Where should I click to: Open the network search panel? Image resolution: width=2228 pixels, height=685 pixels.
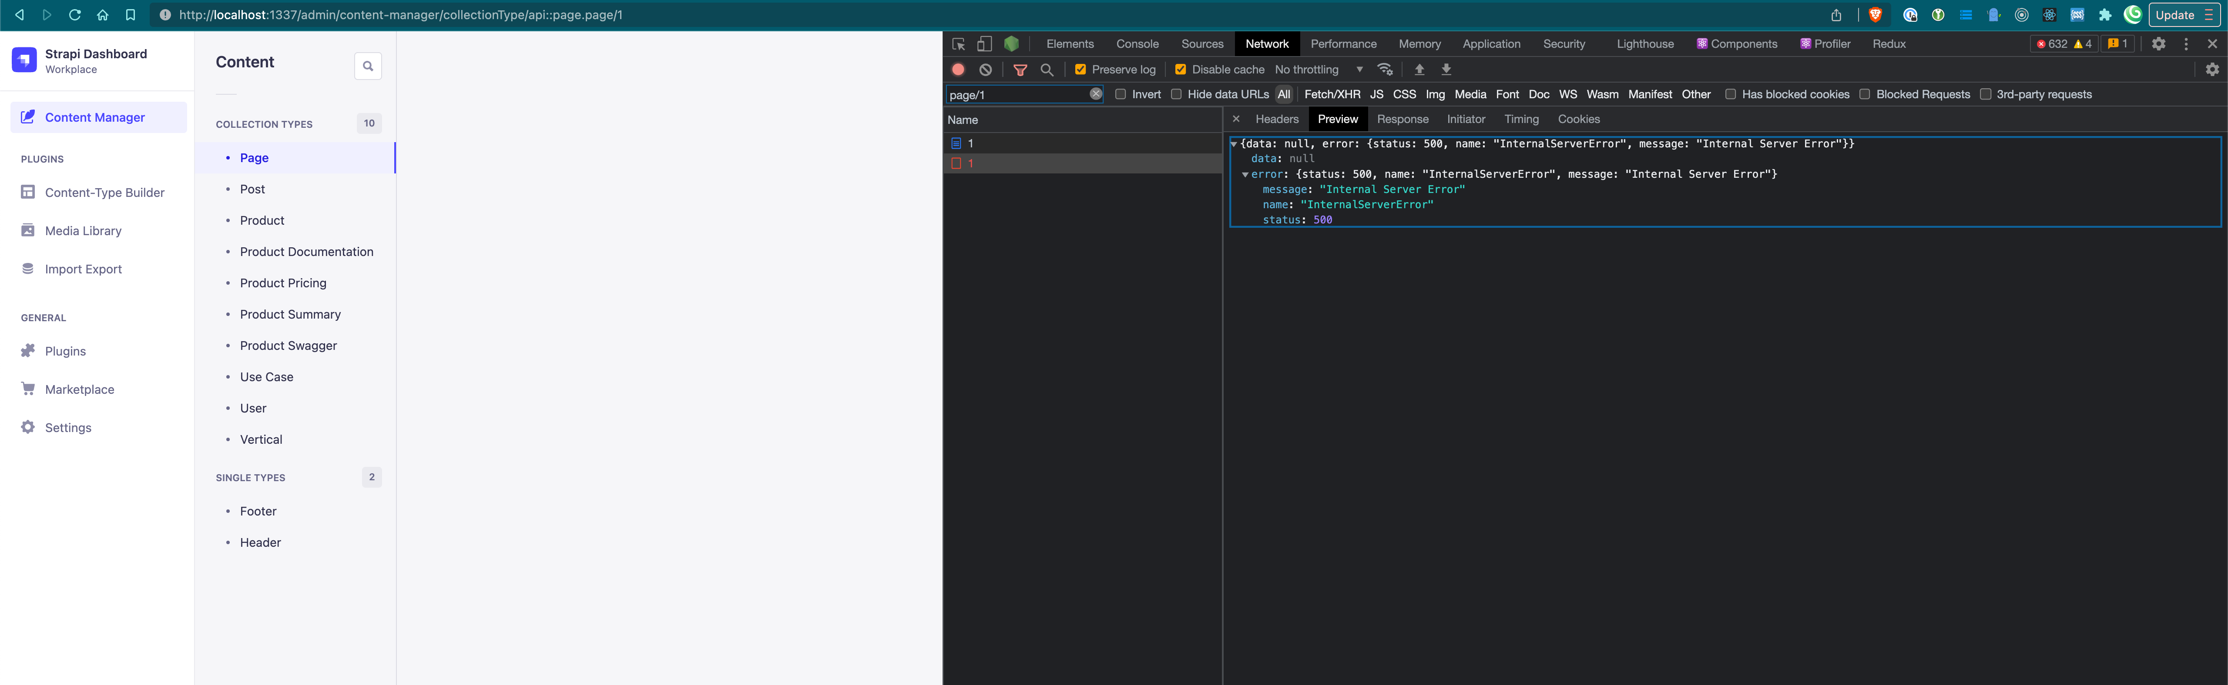(x=1047, y=69)
